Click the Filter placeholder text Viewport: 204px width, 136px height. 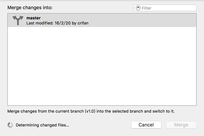tap(147, 8)
